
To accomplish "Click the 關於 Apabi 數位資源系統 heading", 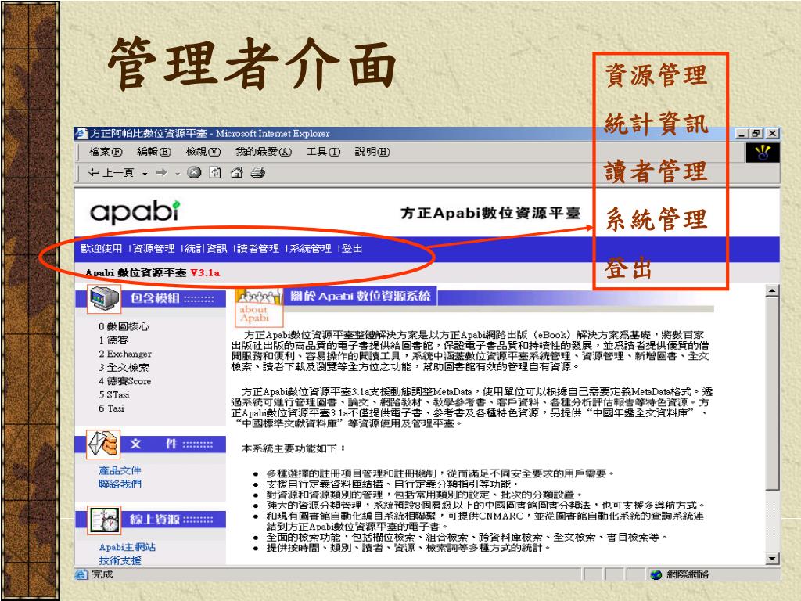I will pos(360,296).
